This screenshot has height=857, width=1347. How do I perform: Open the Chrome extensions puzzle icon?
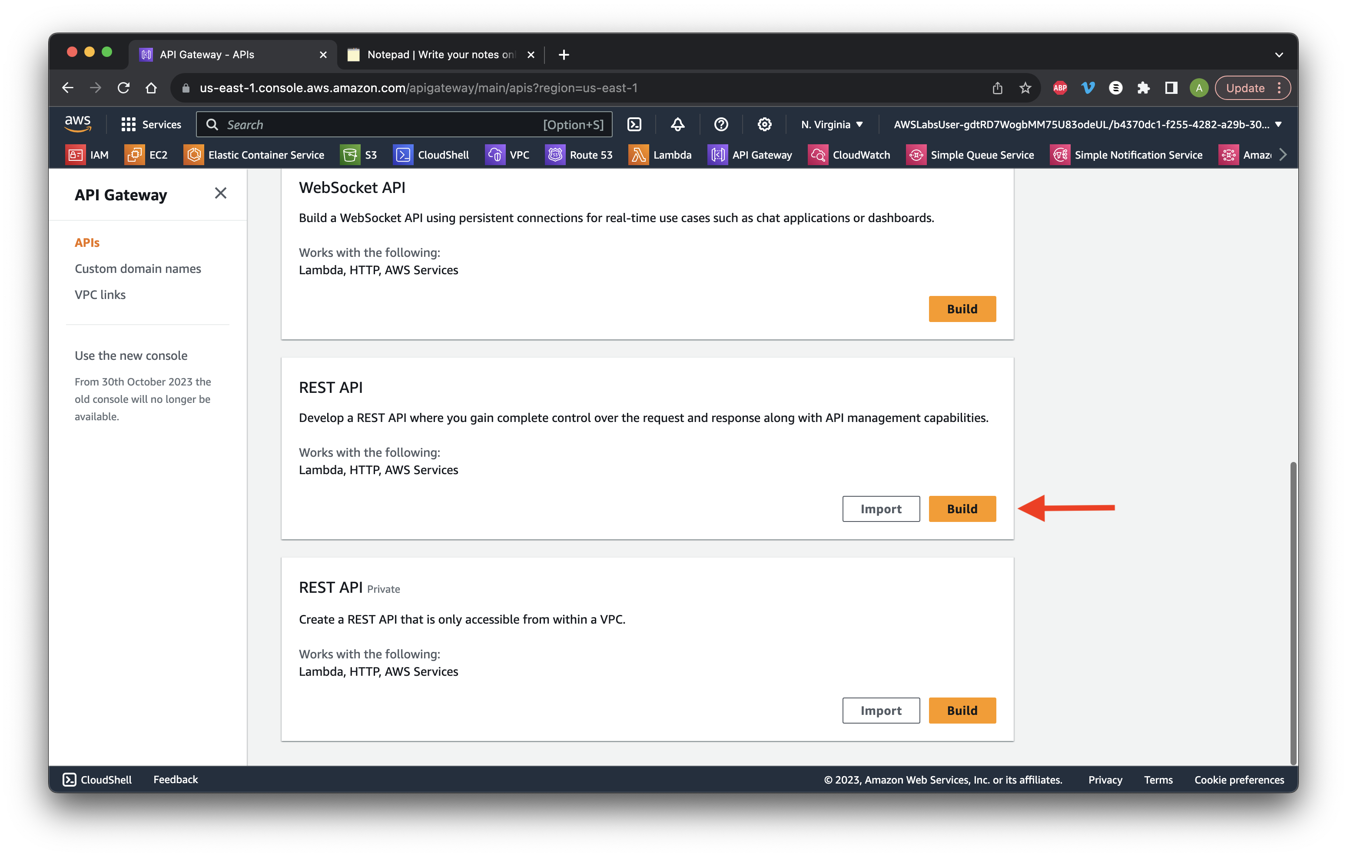tap(1143, 88)
